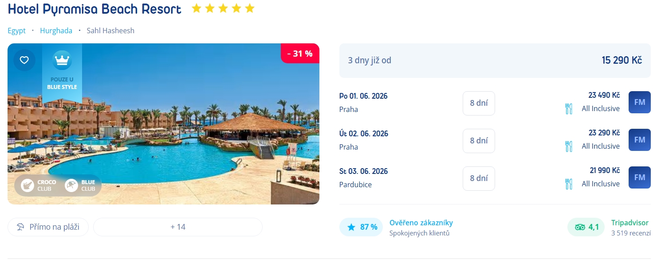Click the FM badge for 02. 06. departure
The width and height of the screenshot is (661, 262).
[x=639, y=140]
